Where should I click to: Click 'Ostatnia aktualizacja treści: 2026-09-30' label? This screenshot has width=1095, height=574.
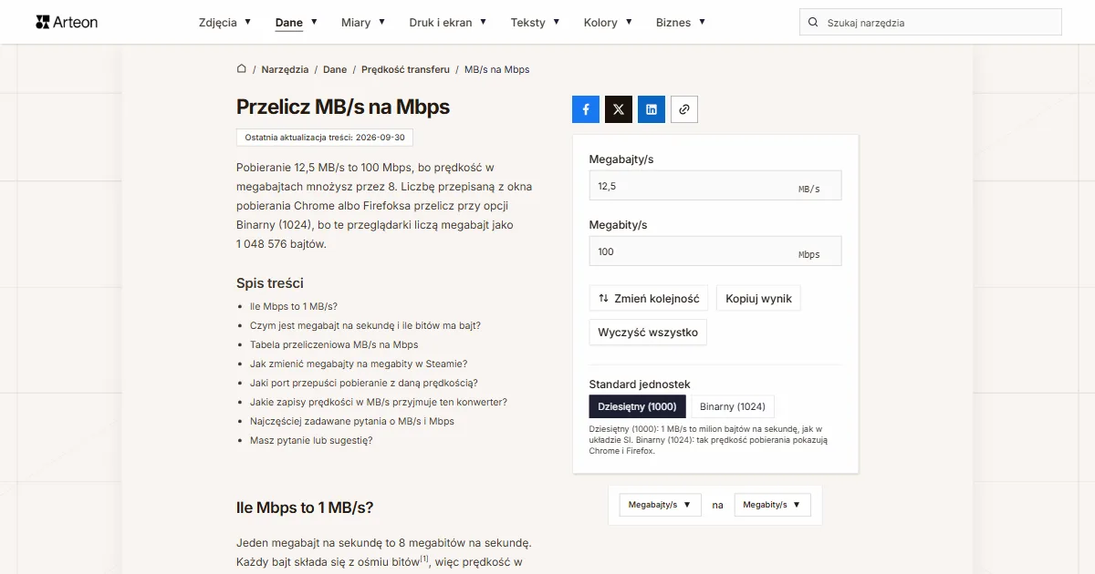(325, 138)
